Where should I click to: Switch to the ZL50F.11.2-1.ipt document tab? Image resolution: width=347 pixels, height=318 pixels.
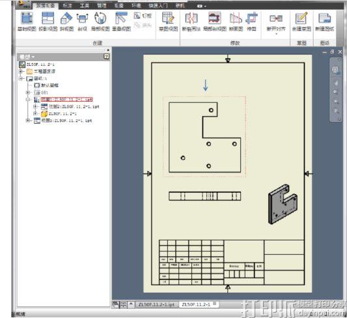[156, 305]
